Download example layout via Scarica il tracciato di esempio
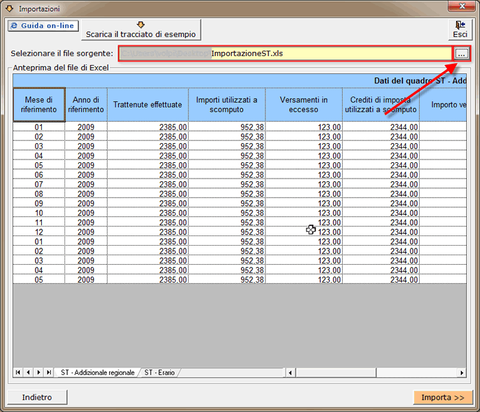 click(141, 29)
